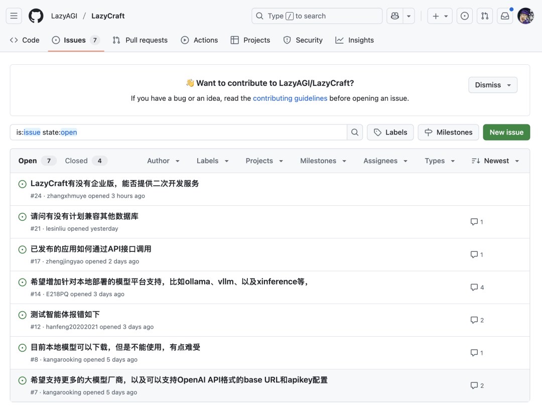Expand the Dismiss dropdown button

pos(493,85)
